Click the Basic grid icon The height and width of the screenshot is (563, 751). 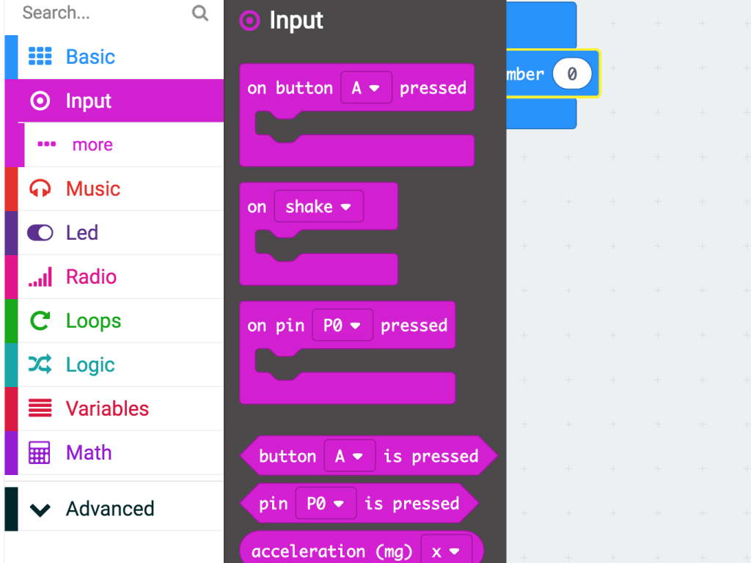point(40,56)
